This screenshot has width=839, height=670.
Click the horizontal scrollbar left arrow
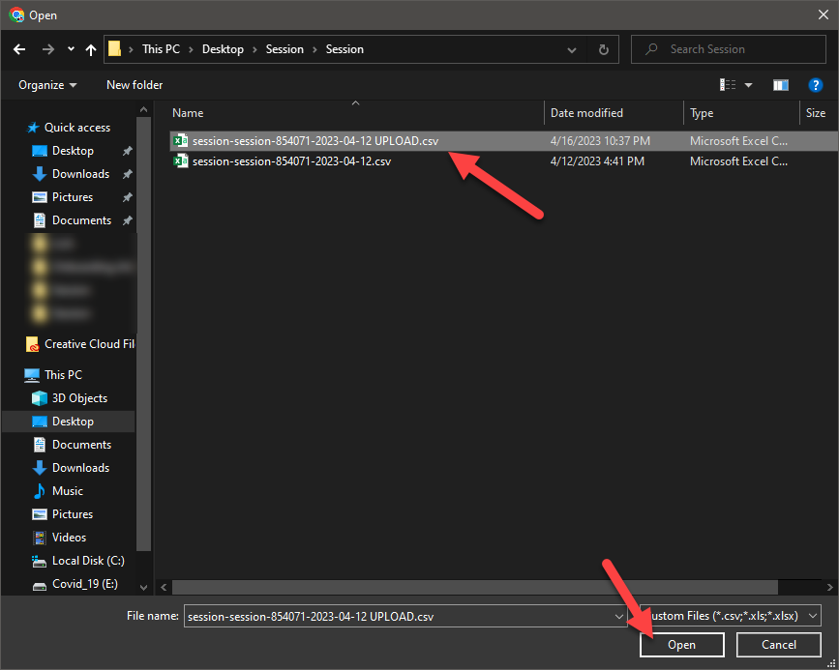(164, 587)
